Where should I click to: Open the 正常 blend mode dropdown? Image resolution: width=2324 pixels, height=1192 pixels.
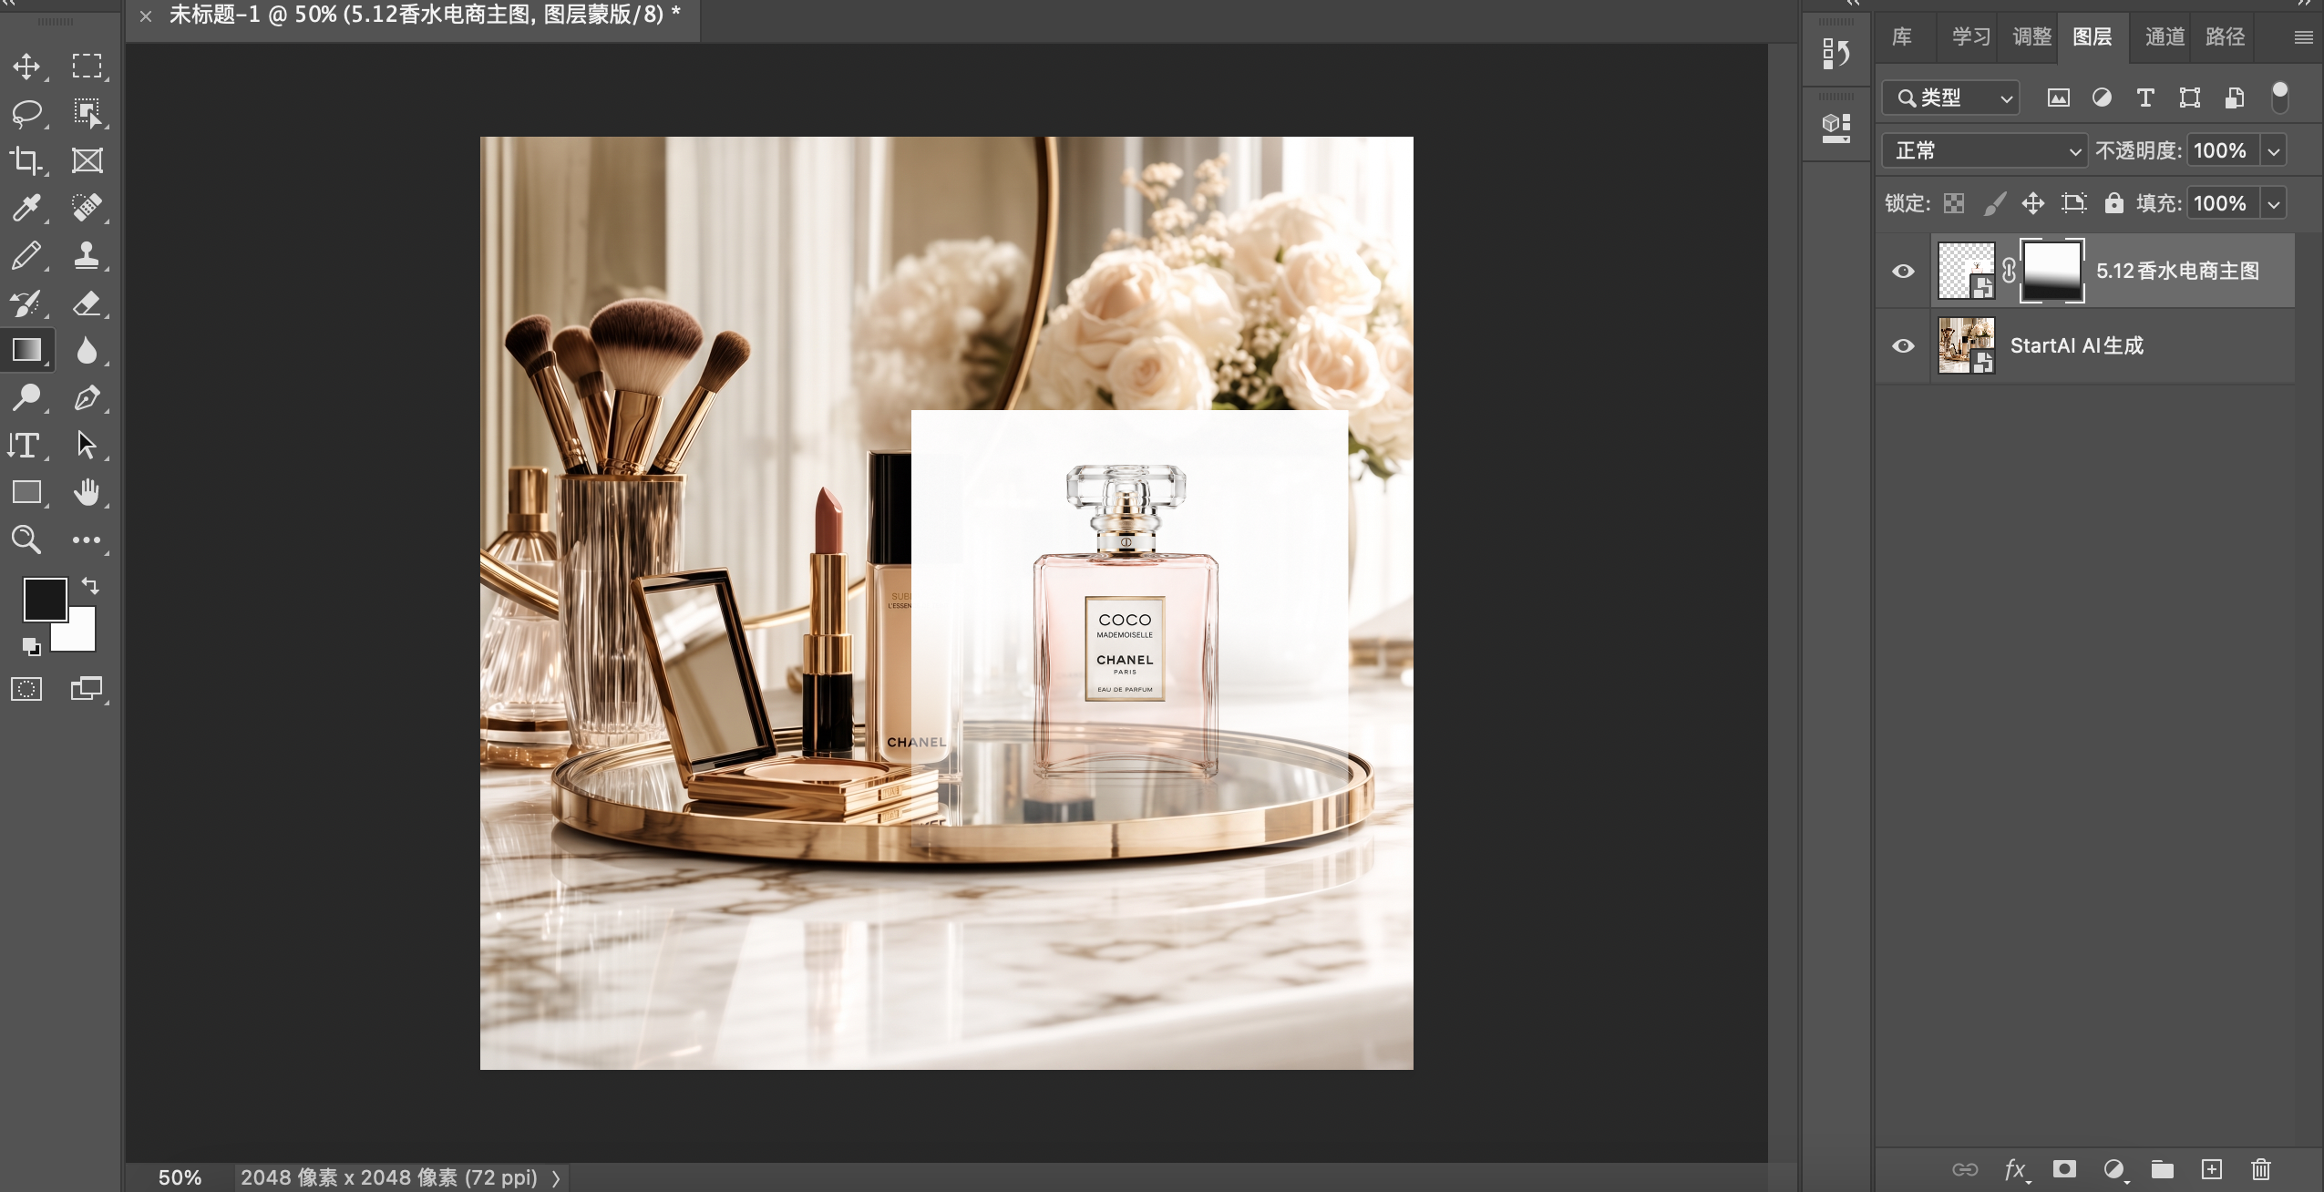coord(1985,150)
